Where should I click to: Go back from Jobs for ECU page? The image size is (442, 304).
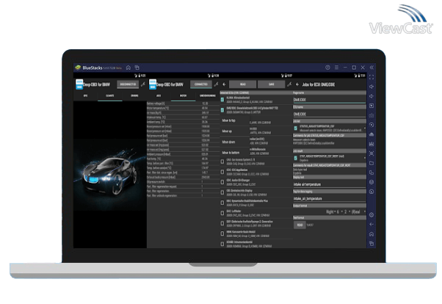click(297, 84)
